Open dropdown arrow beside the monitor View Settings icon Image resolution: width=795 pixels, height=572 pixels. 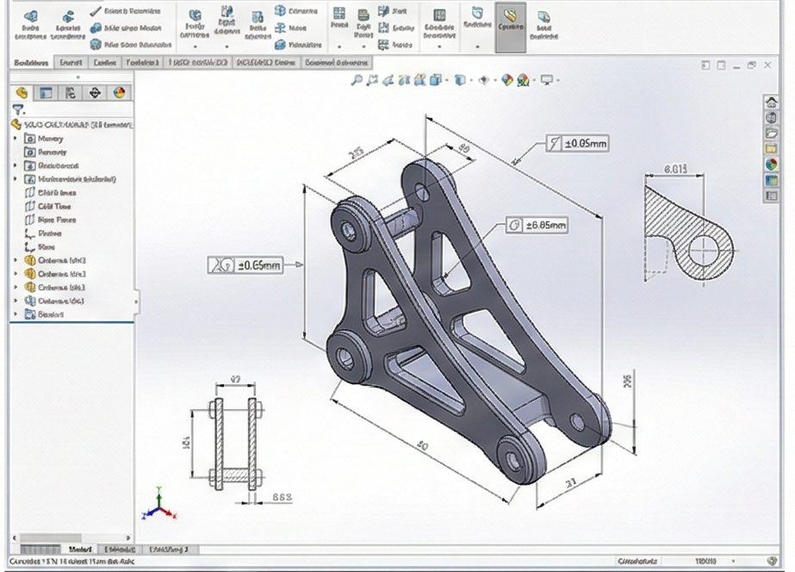tap(558, 80)
